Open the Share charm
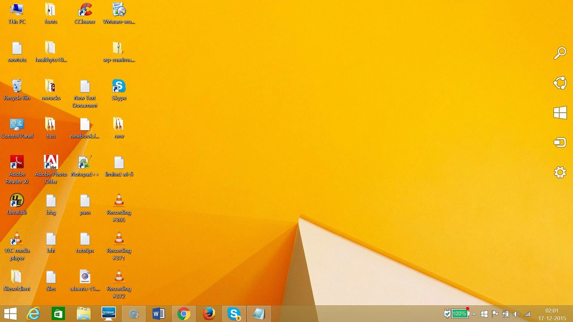This screenshot has height=322, width=573. [560, 83]
